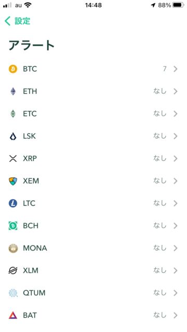The height and width of the screenshot is (332, 187).
Task: Go back to 設定 screen
Action: tap(17, 21)
